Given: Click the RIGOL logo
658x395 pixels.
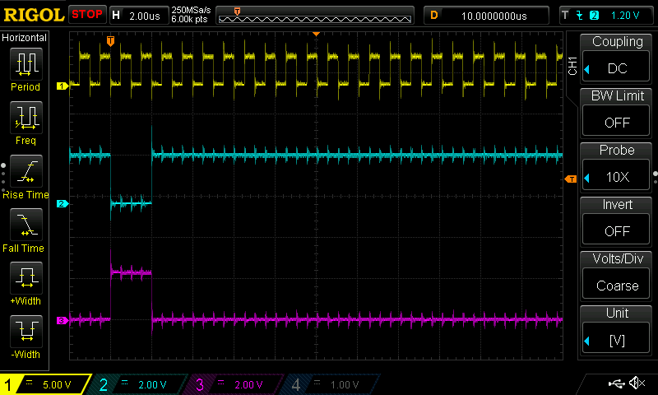Looking at the screenshot, I should pyautogui.click(x=34, y=15).
